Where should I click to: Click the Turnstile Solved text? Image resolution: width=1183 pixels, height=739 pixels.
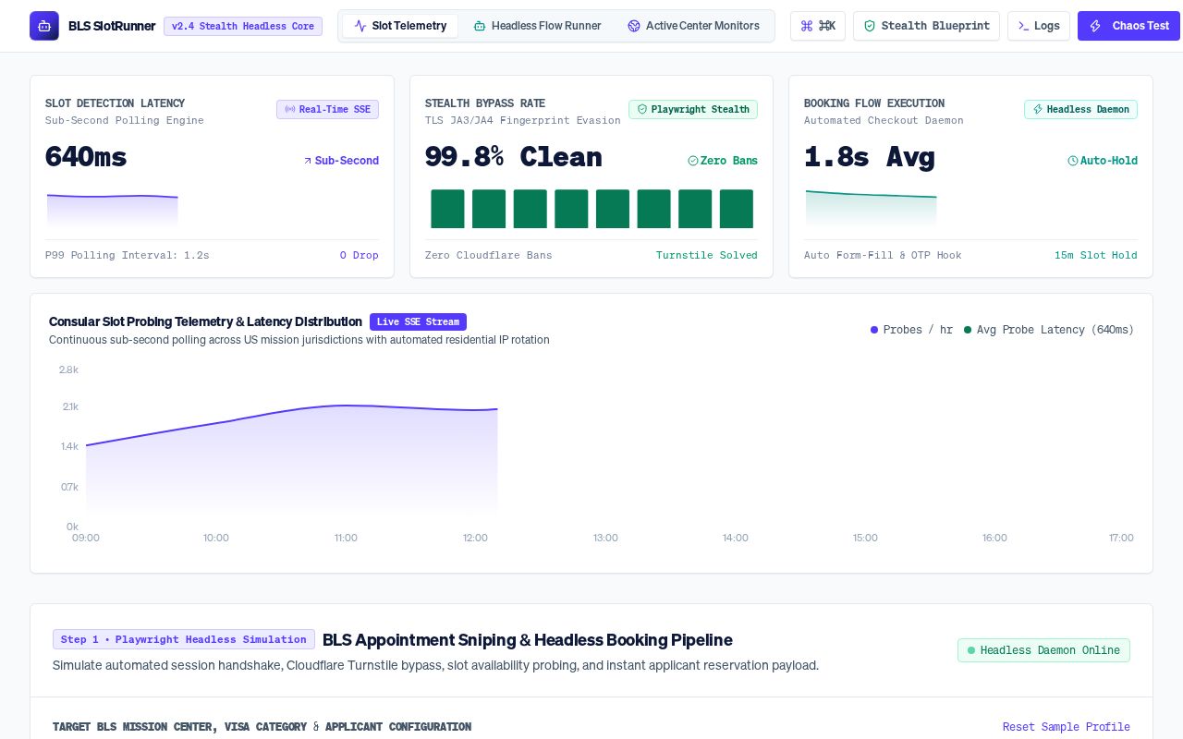point(707,255)
